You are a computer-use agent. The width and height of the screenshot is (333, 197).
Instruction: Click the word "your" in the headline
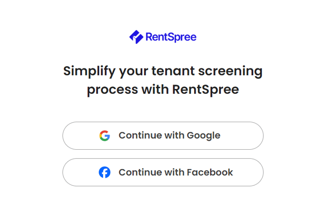click(134, 72)
